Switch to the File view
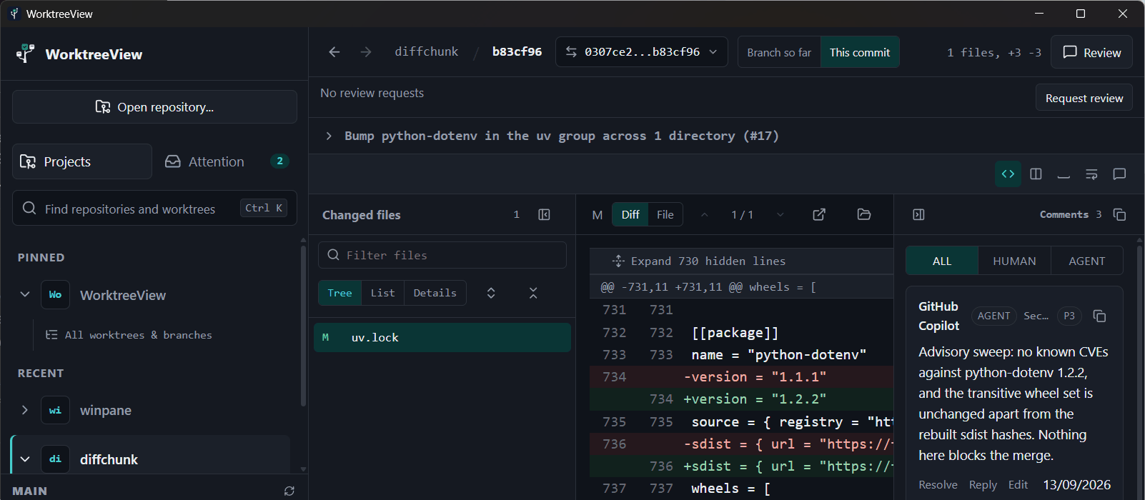This screenshot has width=1145, height=500. [665, 214]
